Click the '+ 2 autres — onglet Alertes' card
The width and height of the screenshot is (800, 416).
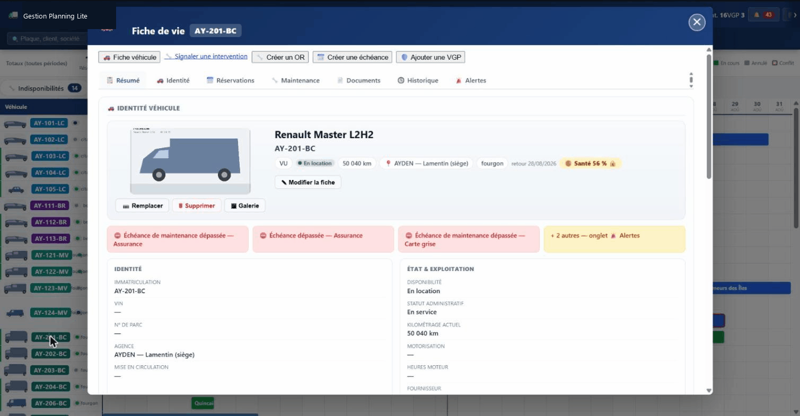(614, 239)
